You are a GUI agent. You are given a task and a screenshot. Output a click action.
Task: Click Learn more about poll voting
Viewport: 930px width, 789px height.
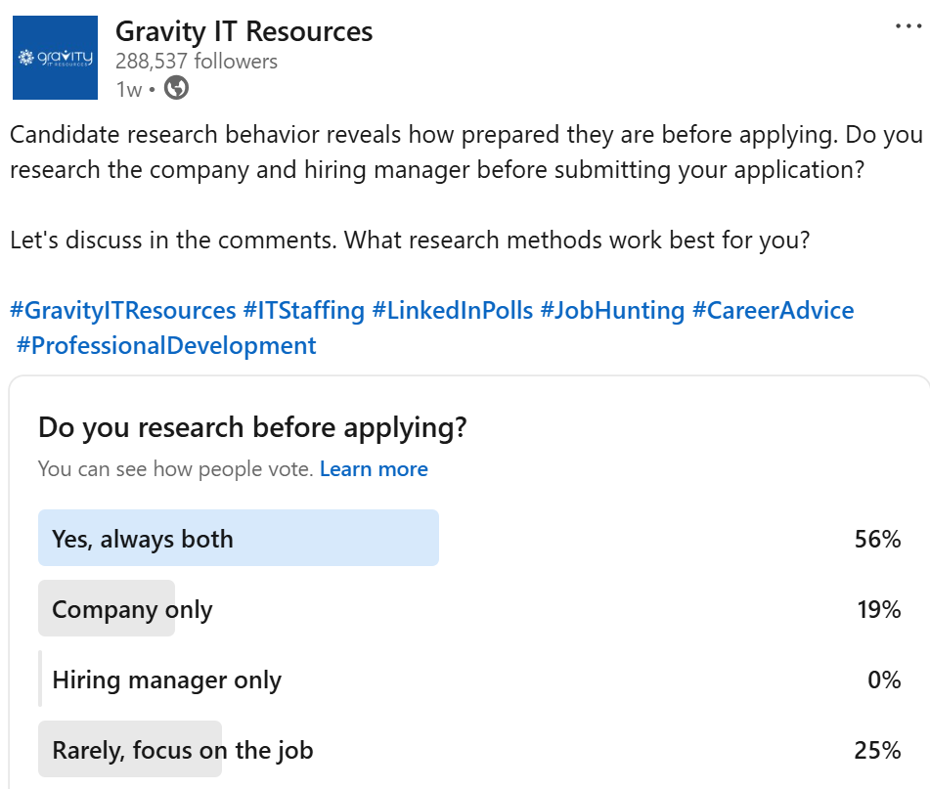(374, 469)
